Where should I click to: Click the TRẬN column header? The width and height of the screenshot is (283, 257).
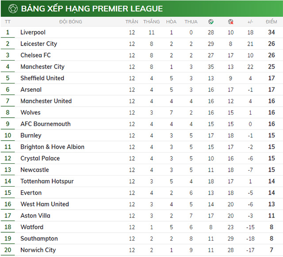coord(132,21)
